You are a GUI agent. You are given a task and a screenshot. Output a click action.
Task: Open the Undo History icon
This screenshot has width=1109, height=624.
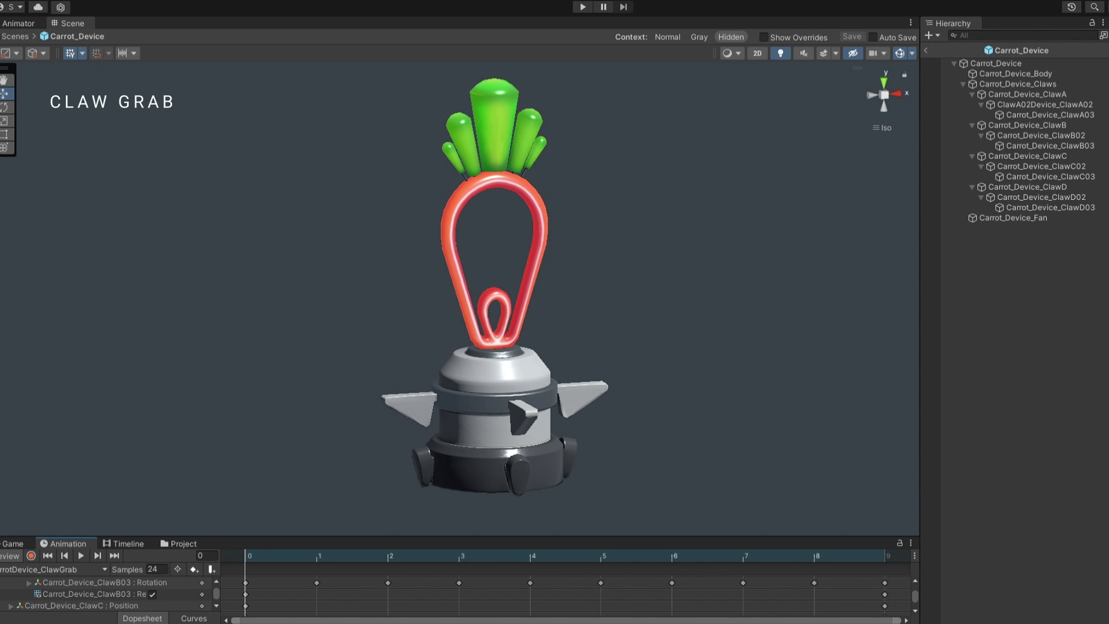(1071, 7)
